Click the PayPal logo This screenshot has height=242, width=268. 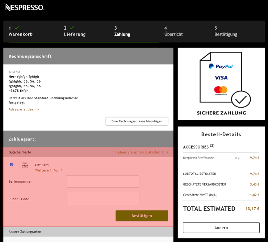(x=221, y=66)
